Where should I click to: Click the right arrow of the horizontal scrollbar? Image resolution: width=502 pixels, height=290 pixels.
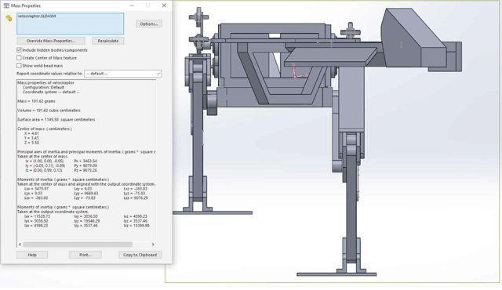(153, 245)
